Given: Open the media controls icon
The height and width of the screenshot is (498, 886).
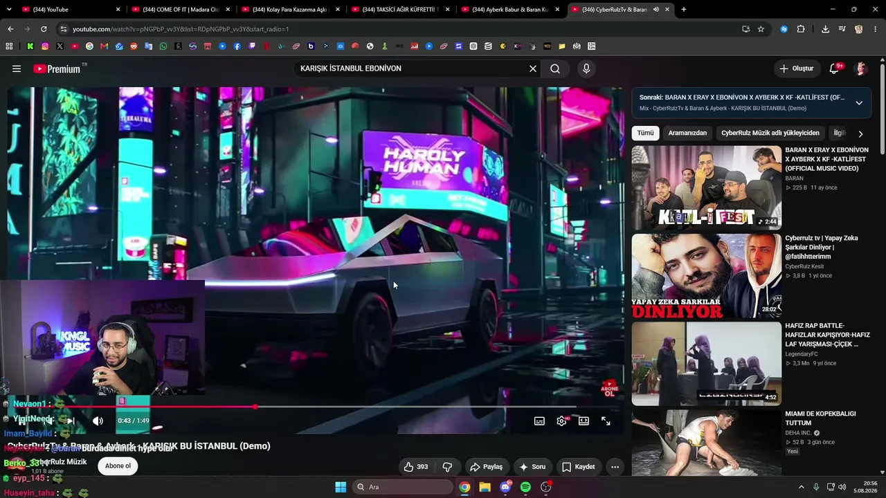Looking at the screenshot, I should (842, 29).
